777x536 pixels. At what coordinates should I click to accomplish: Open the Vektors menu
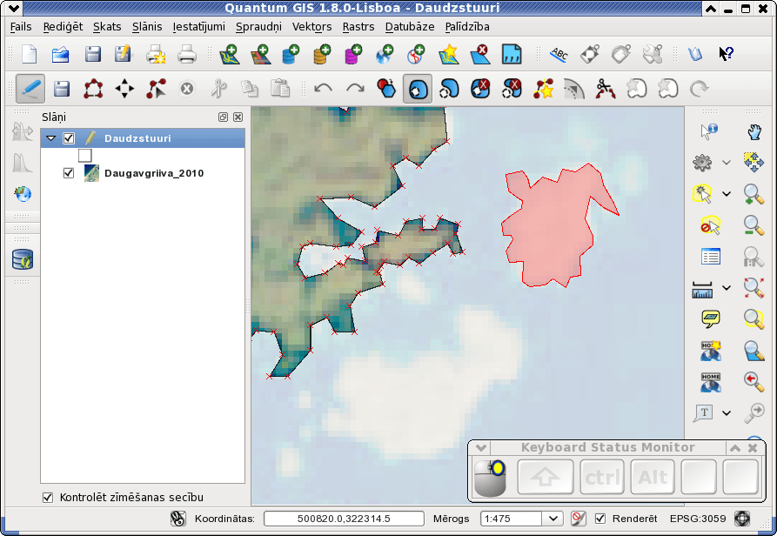pos(311,27)
